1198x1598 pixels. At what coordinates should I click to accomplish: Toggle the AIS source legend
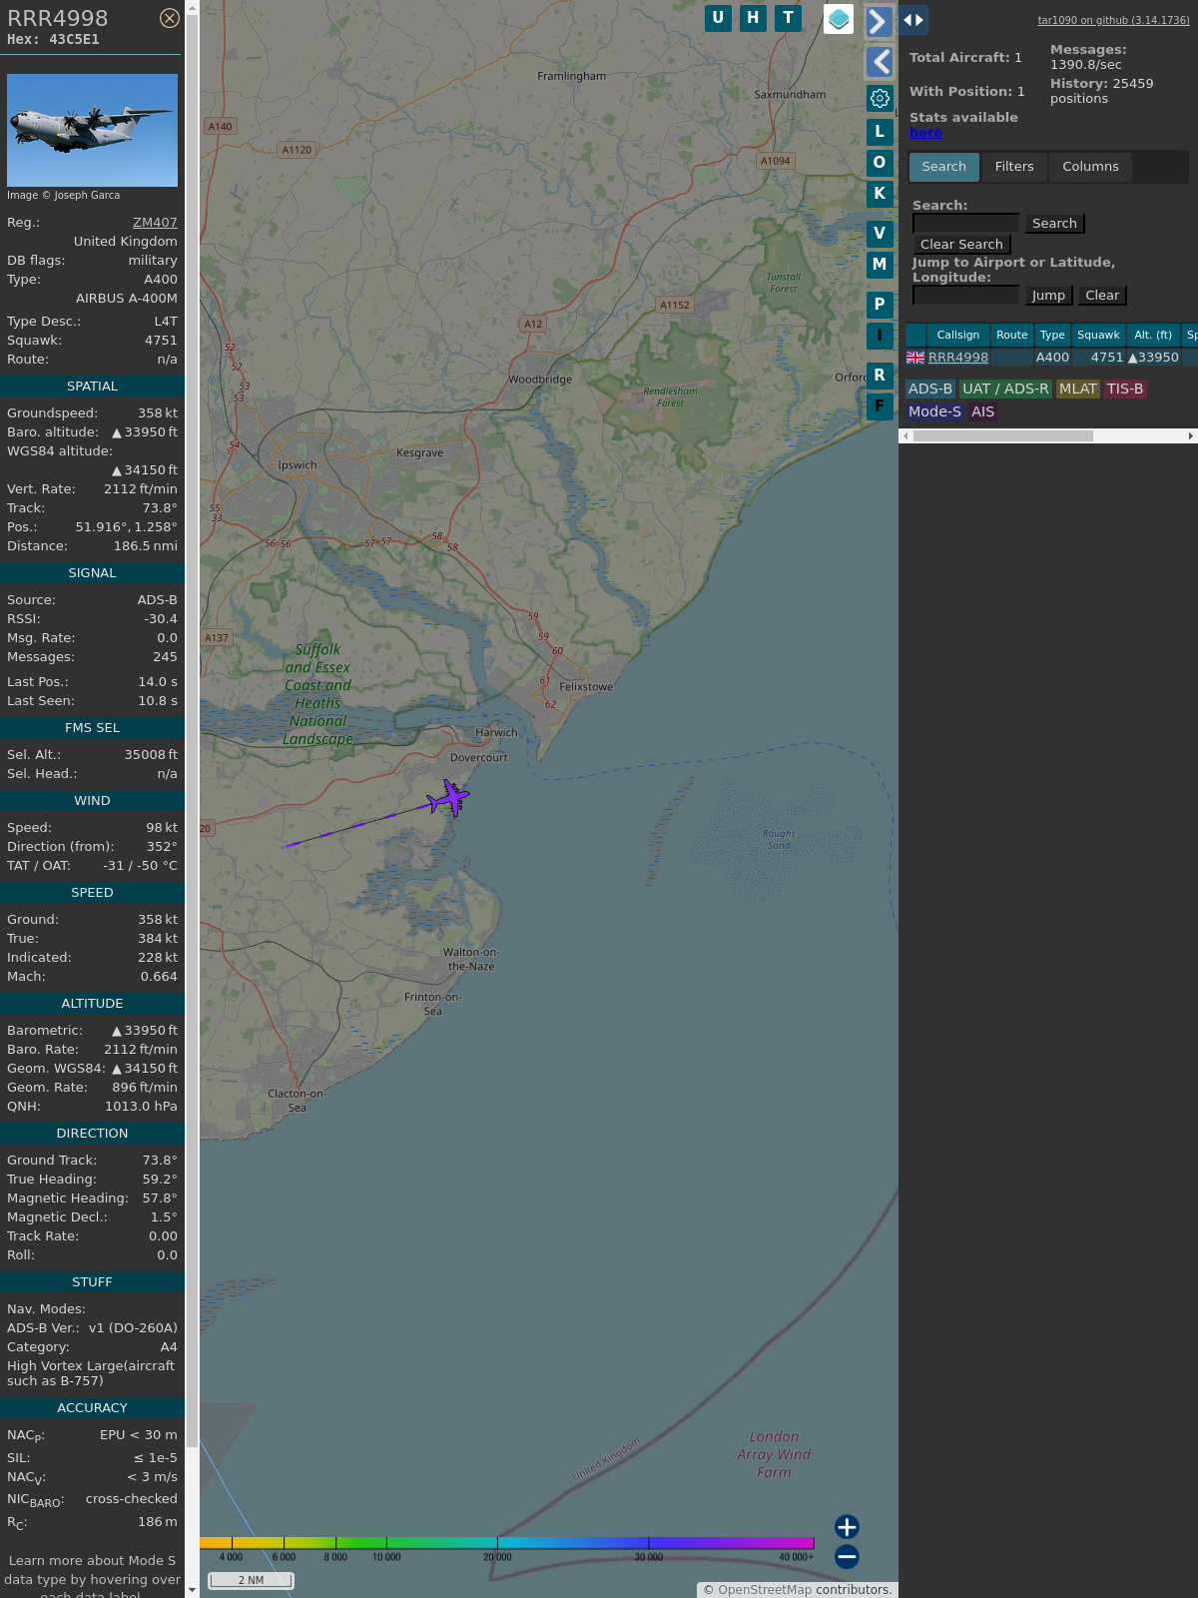(983, 411)
